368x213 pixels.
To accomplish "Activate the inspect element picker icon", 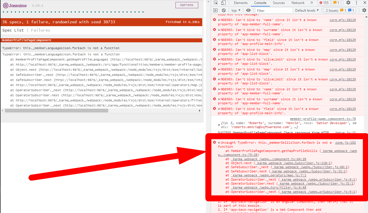I will (x=216, y=3).
